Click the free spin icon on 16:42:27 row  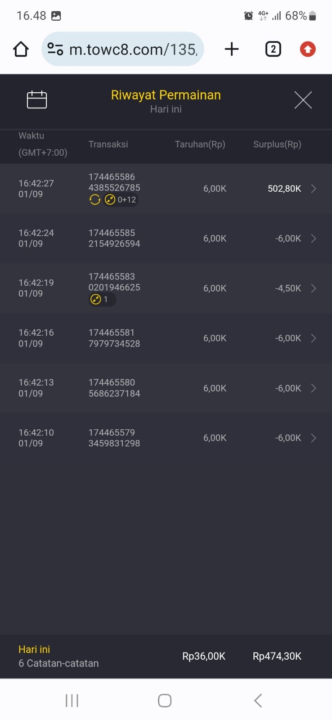(95, 200)
